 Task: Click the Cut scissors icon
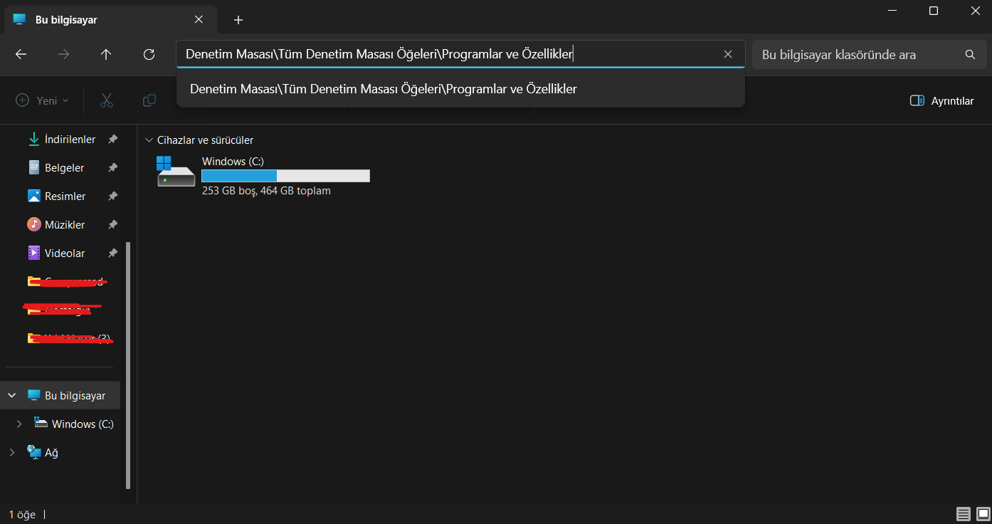click(x=107, y=100)
